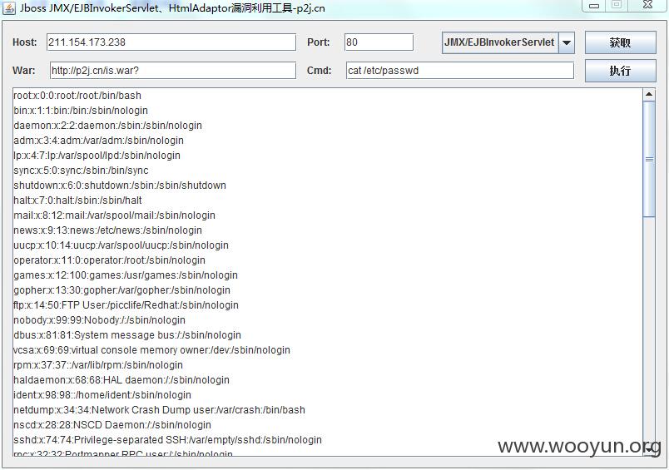669x470 pixels.
Task: Click the line 'sync:x:5:0:sync:/sbin:/bin/sync'
Action: point(81,171)
